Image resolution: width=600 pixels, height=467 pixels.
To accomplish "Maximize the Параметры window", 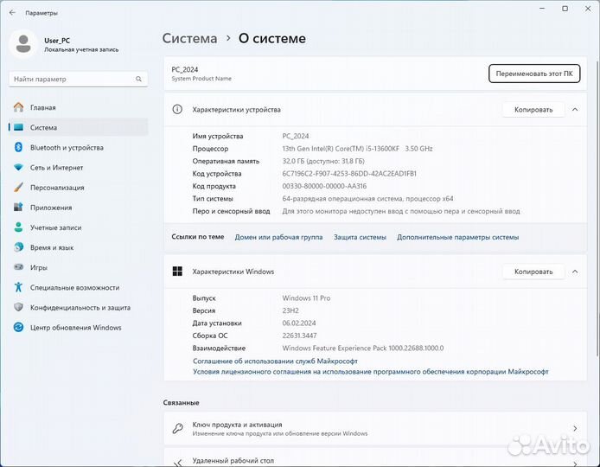I will click(565, 9).
